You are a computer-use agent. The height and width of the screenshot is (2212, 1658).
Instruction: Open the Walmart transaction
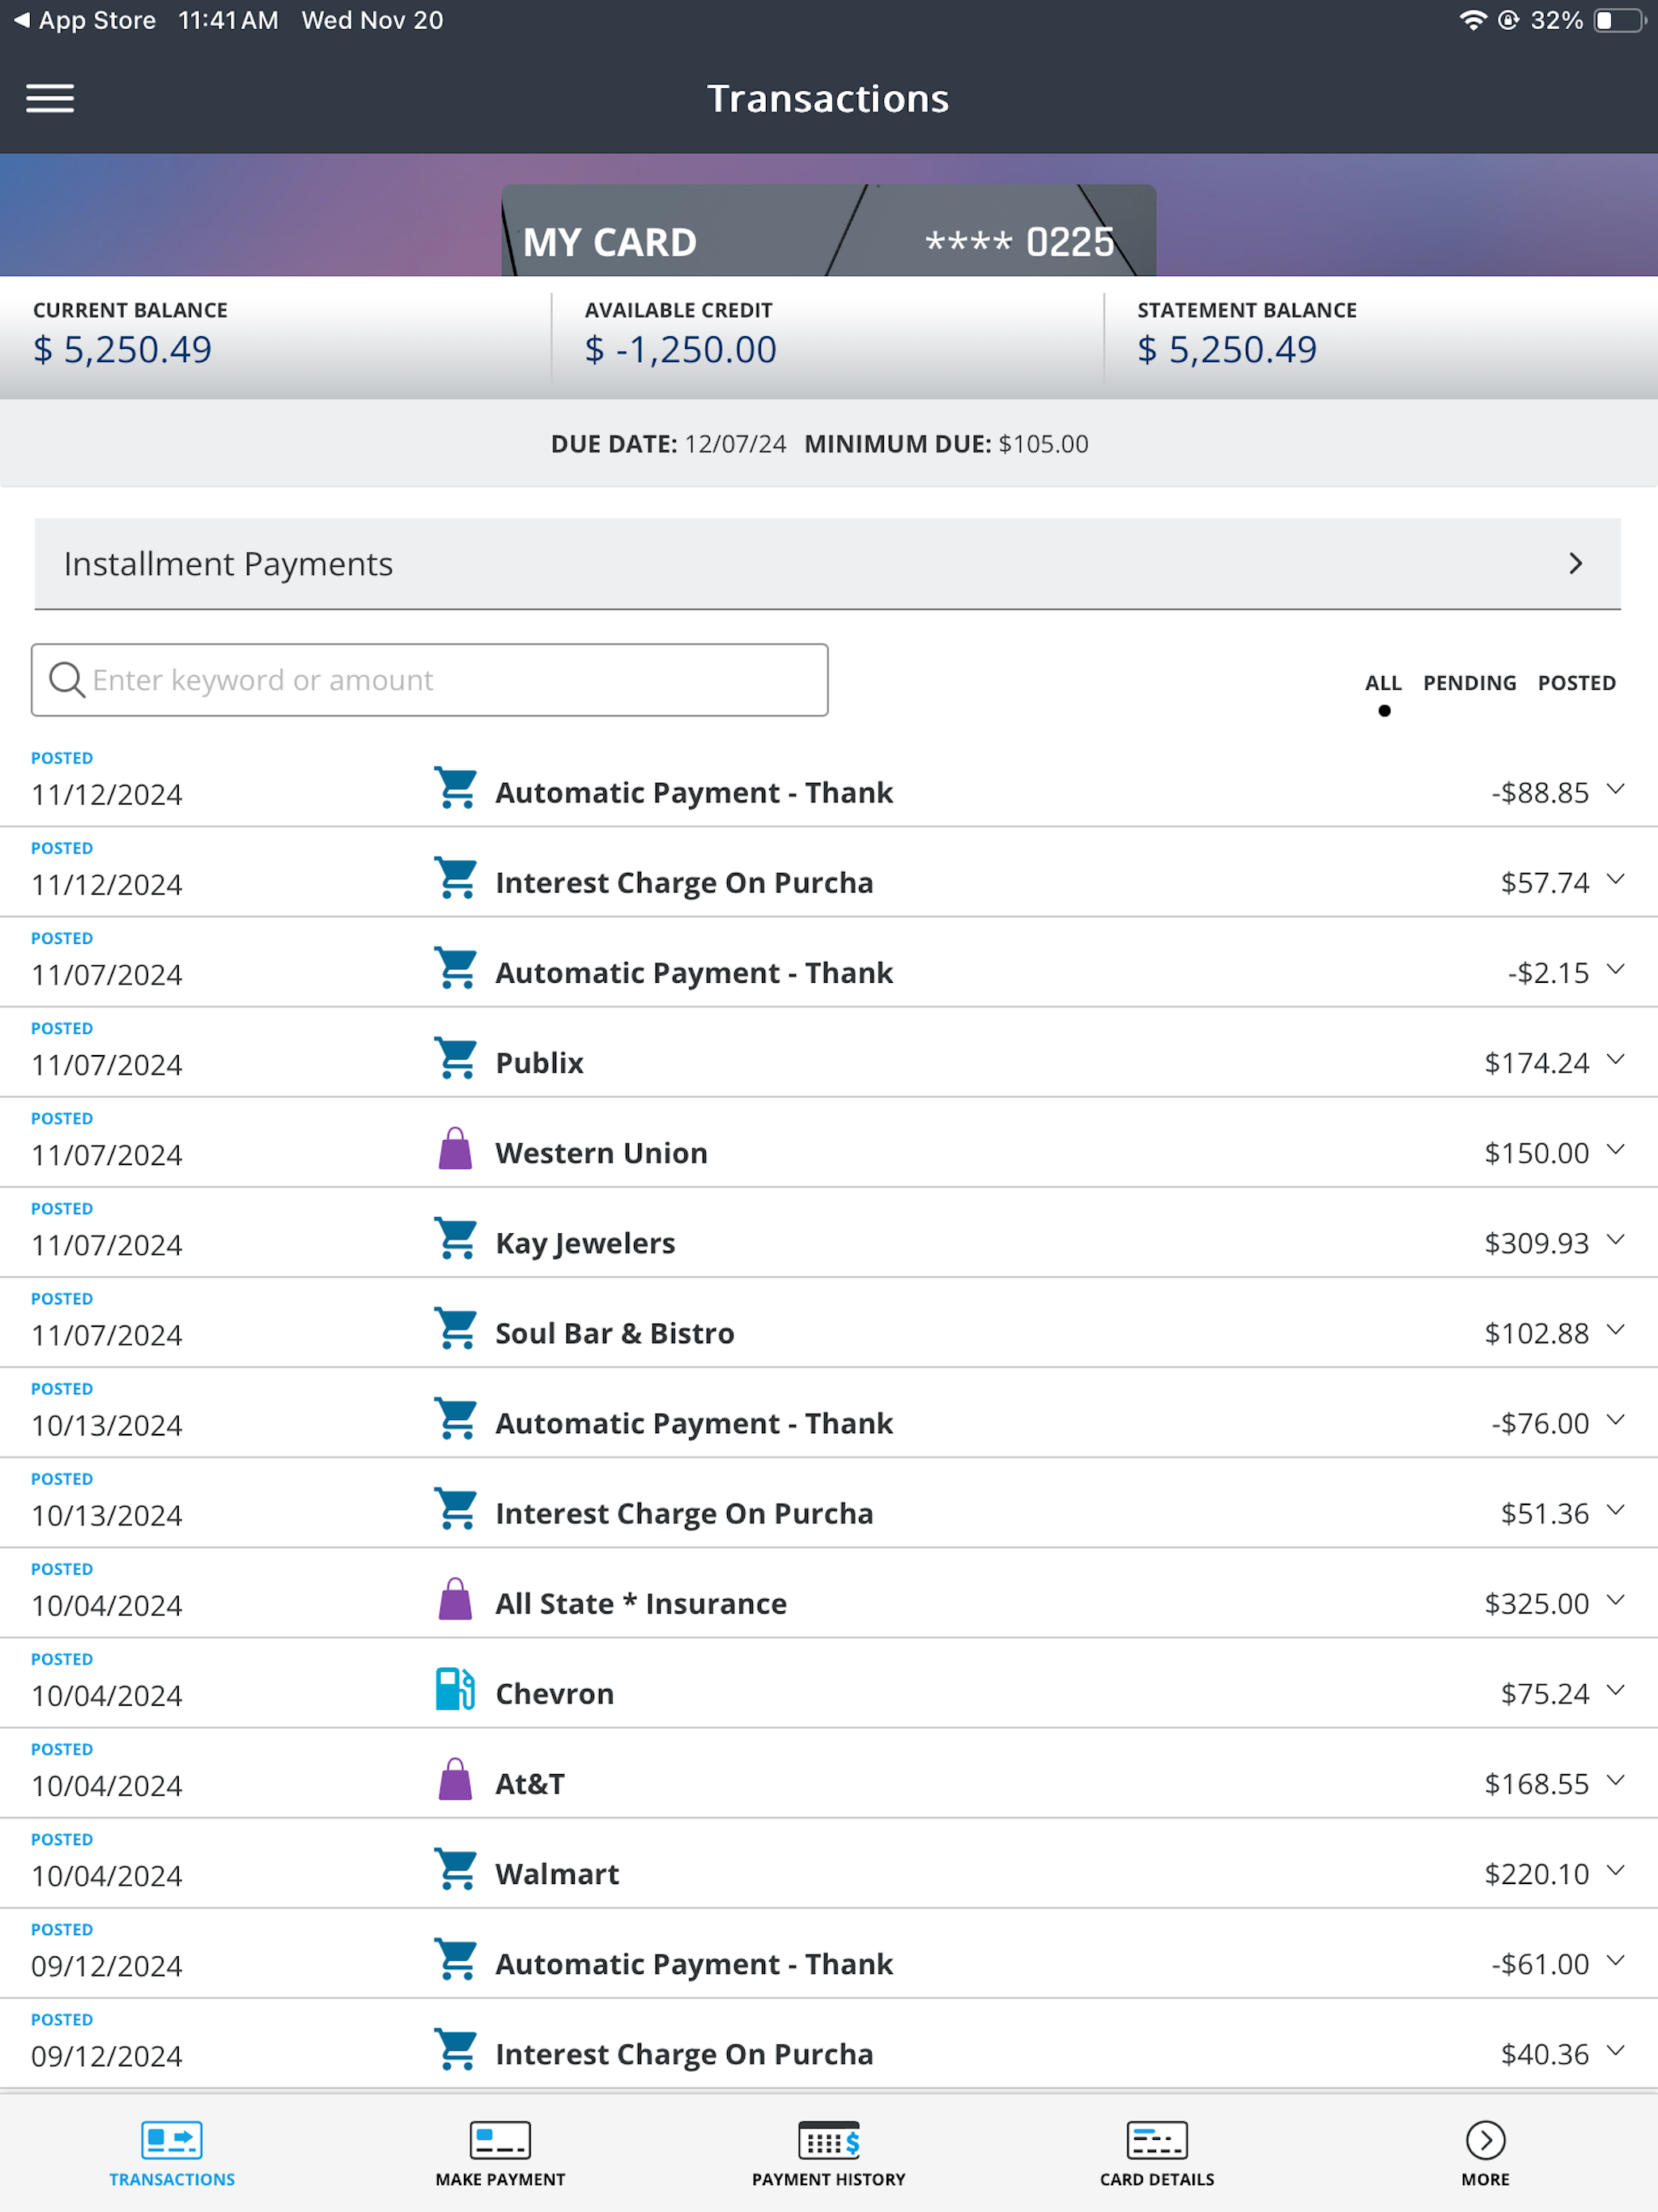[829, 1863]
